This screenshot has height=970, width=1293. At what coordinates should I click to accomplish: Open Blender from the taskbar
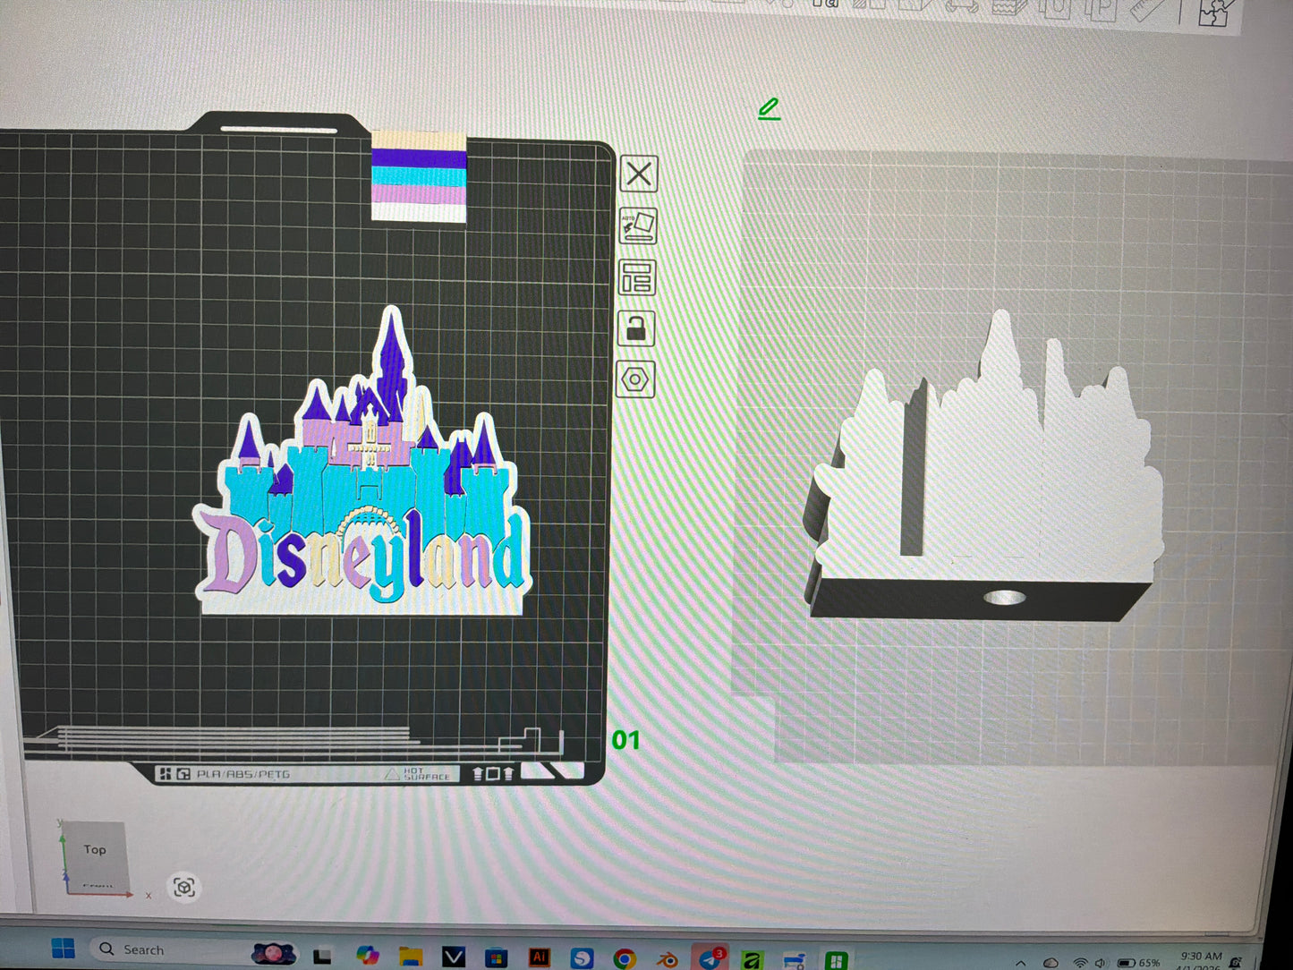(x=667, y=961)
